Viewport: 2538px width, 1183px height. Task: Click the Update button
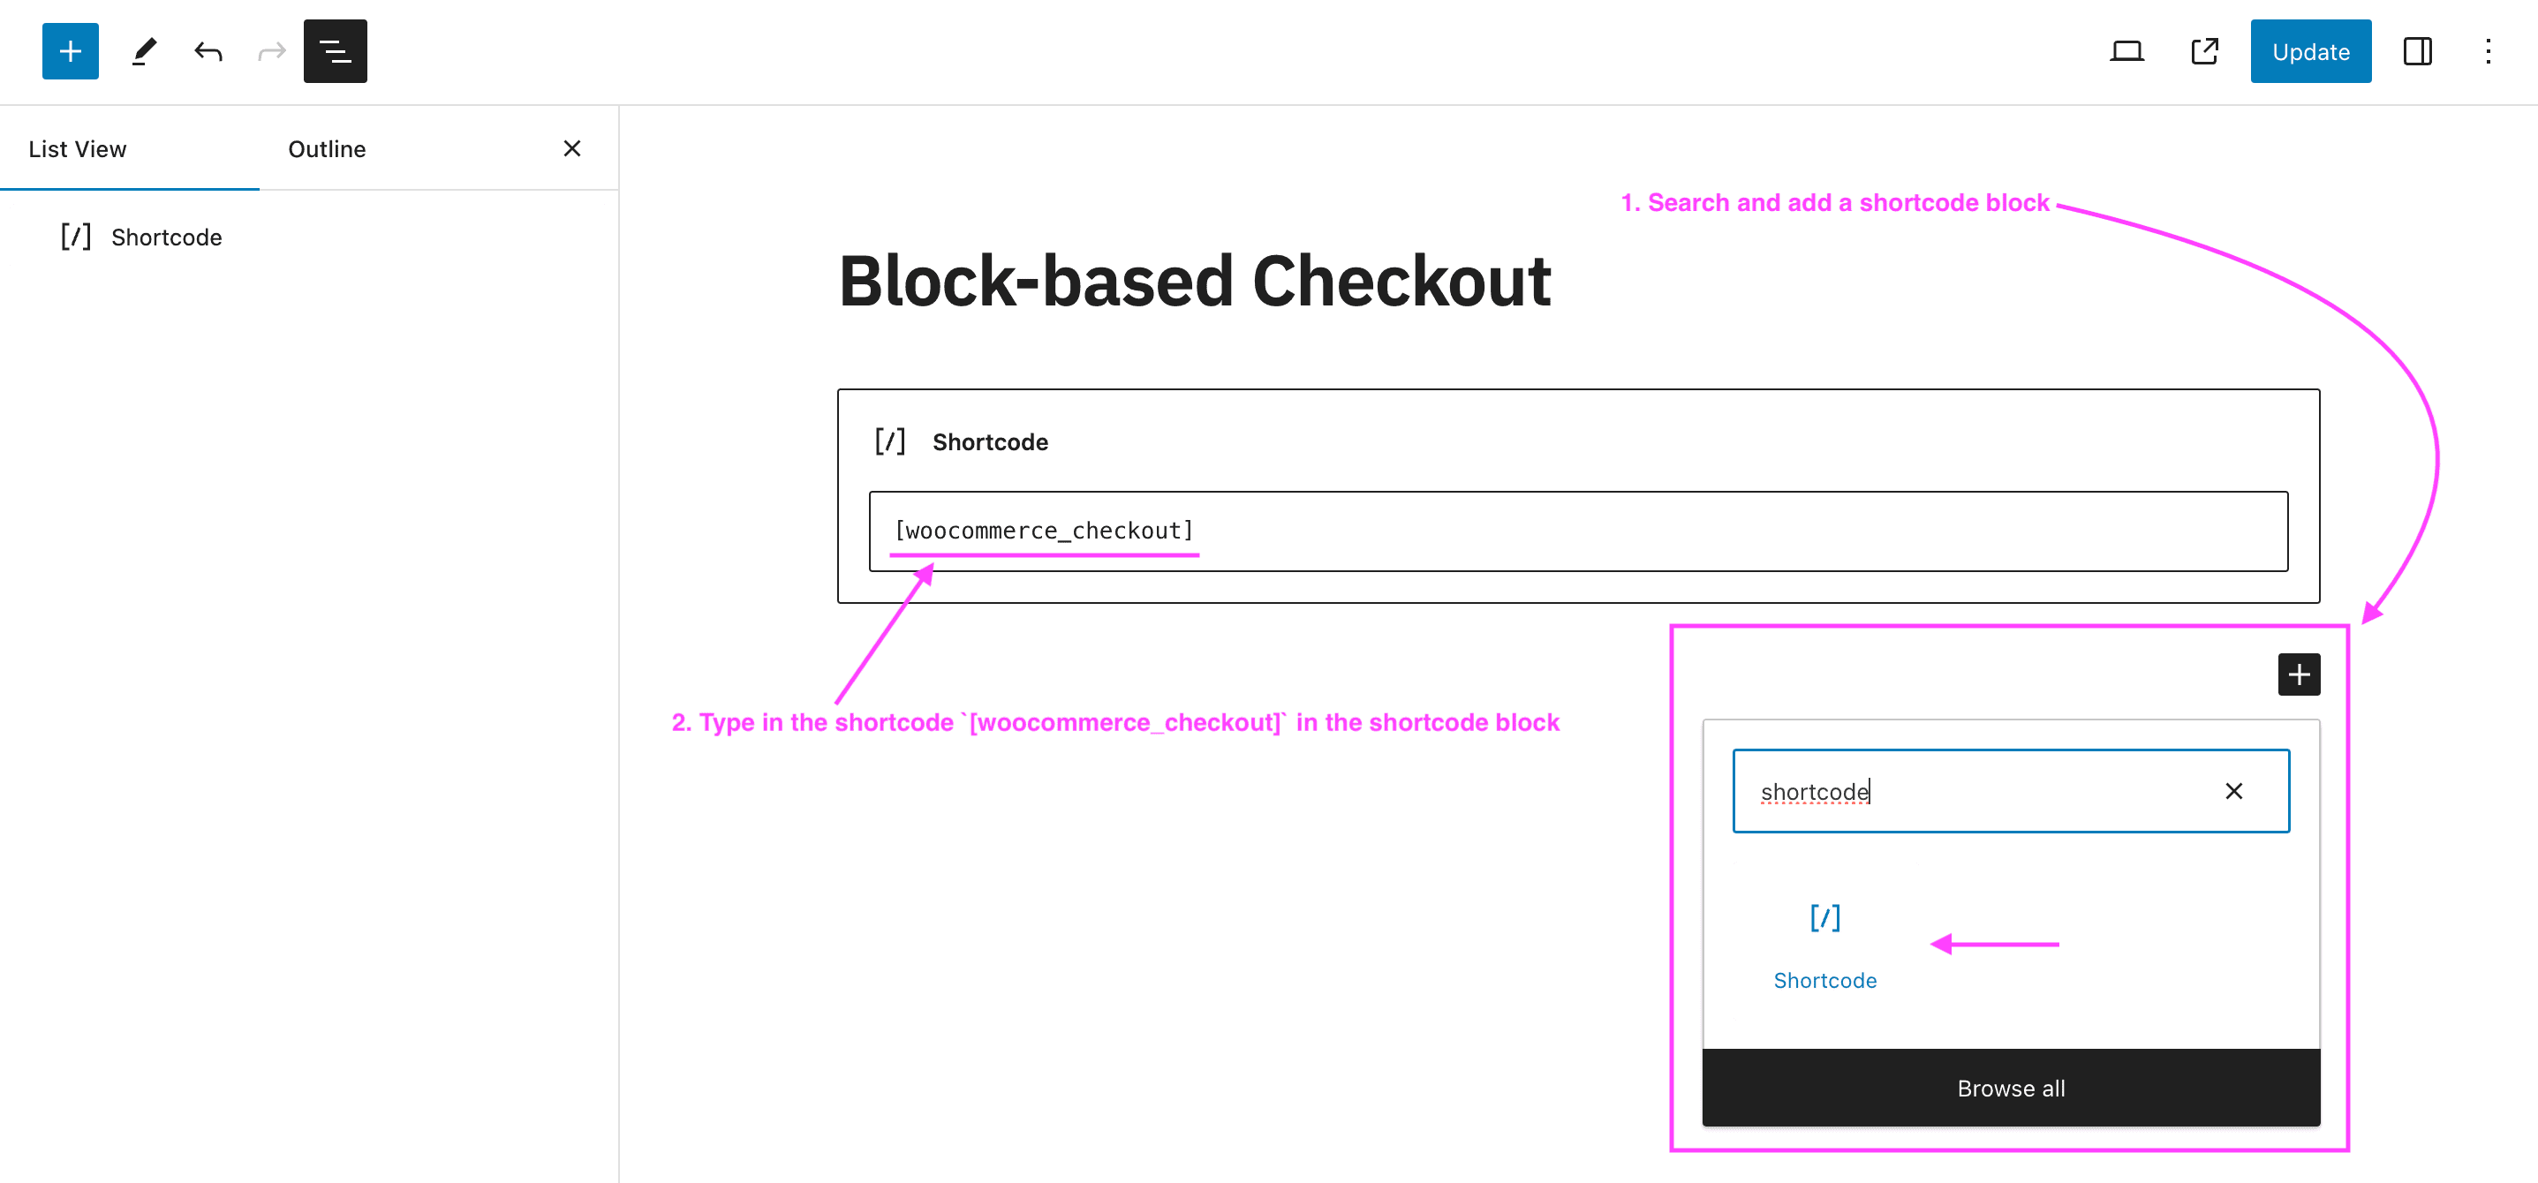coord(2310,51)
